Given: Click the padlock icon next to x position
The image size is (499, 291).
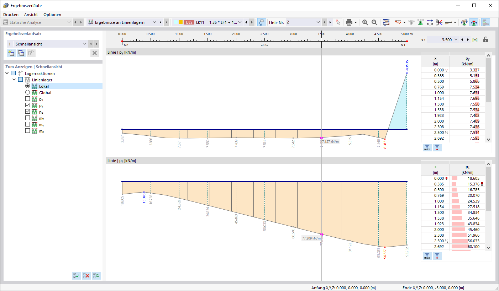Looking at the screenshot, I should [485, 40].
